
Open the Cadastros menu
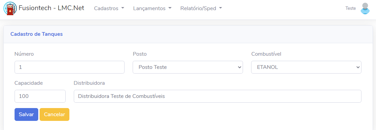(109, 8)
